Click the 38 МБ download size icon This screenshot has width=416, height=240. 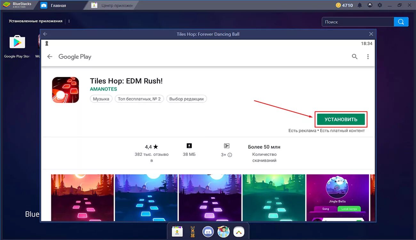point(189,146)
